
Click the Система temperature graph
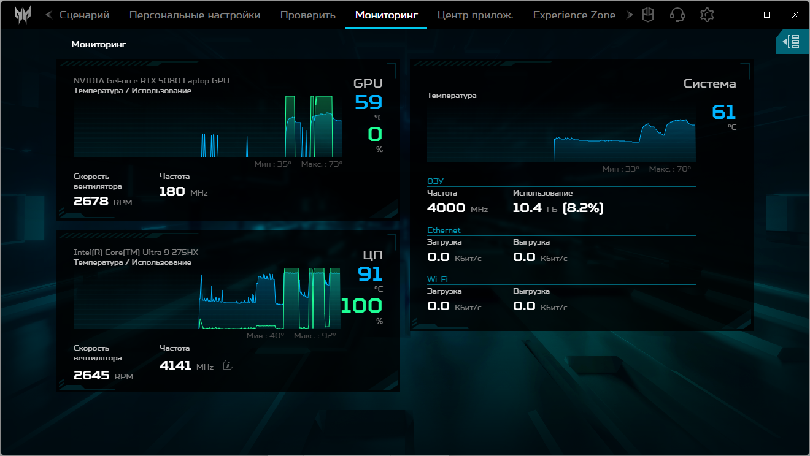(x=561, y=131)
